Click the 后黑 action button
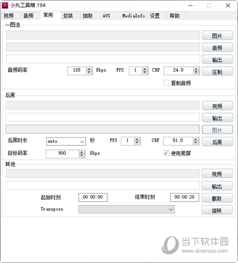The width and height of the screenshot is (238, 263). click(218, 141)
